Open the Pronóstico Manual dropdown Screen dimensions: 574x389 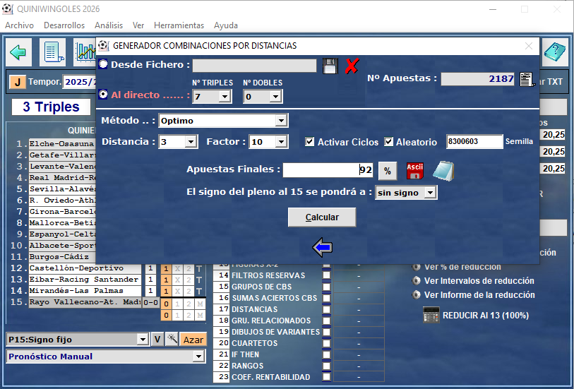198,356
